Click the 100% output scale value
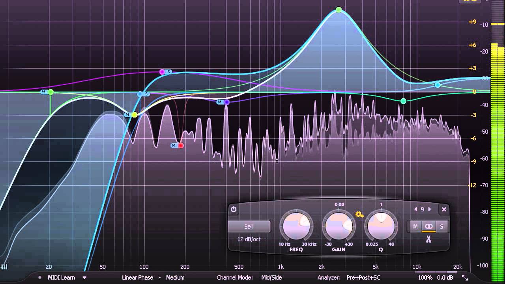 coord(425,278)
